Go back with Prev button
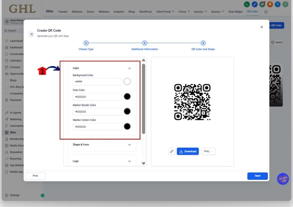293x207 pixels. coord(35,176)
